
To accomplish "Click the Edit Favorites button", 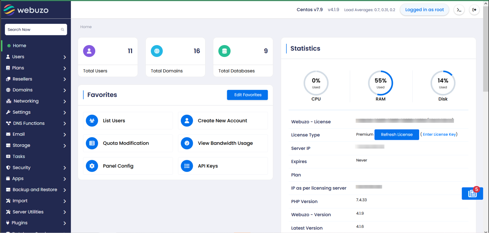I will 247,95.
